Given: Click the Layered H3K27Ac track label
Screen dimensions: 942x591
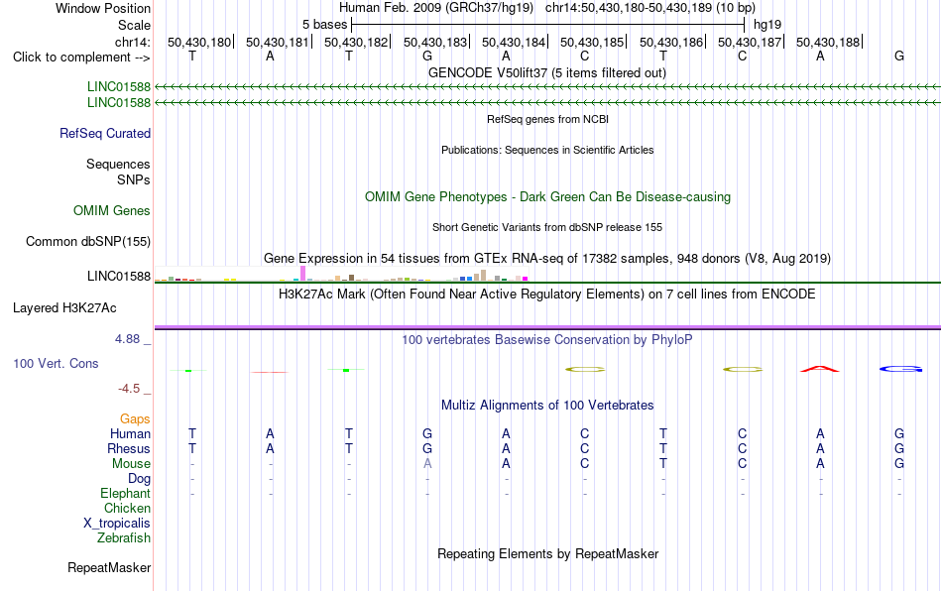Looking at the screenshot, I should [x=64, y=308].
